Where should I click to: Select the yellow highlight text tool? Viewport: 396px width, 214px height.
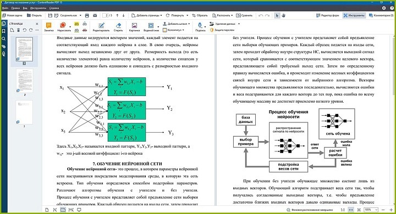76,24
